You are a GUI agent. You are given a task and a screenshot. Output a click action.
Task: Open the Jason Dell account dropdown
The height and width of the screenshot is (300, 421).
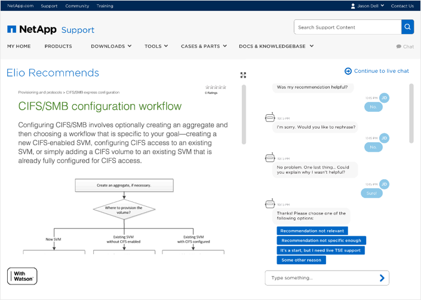(370, 6)
